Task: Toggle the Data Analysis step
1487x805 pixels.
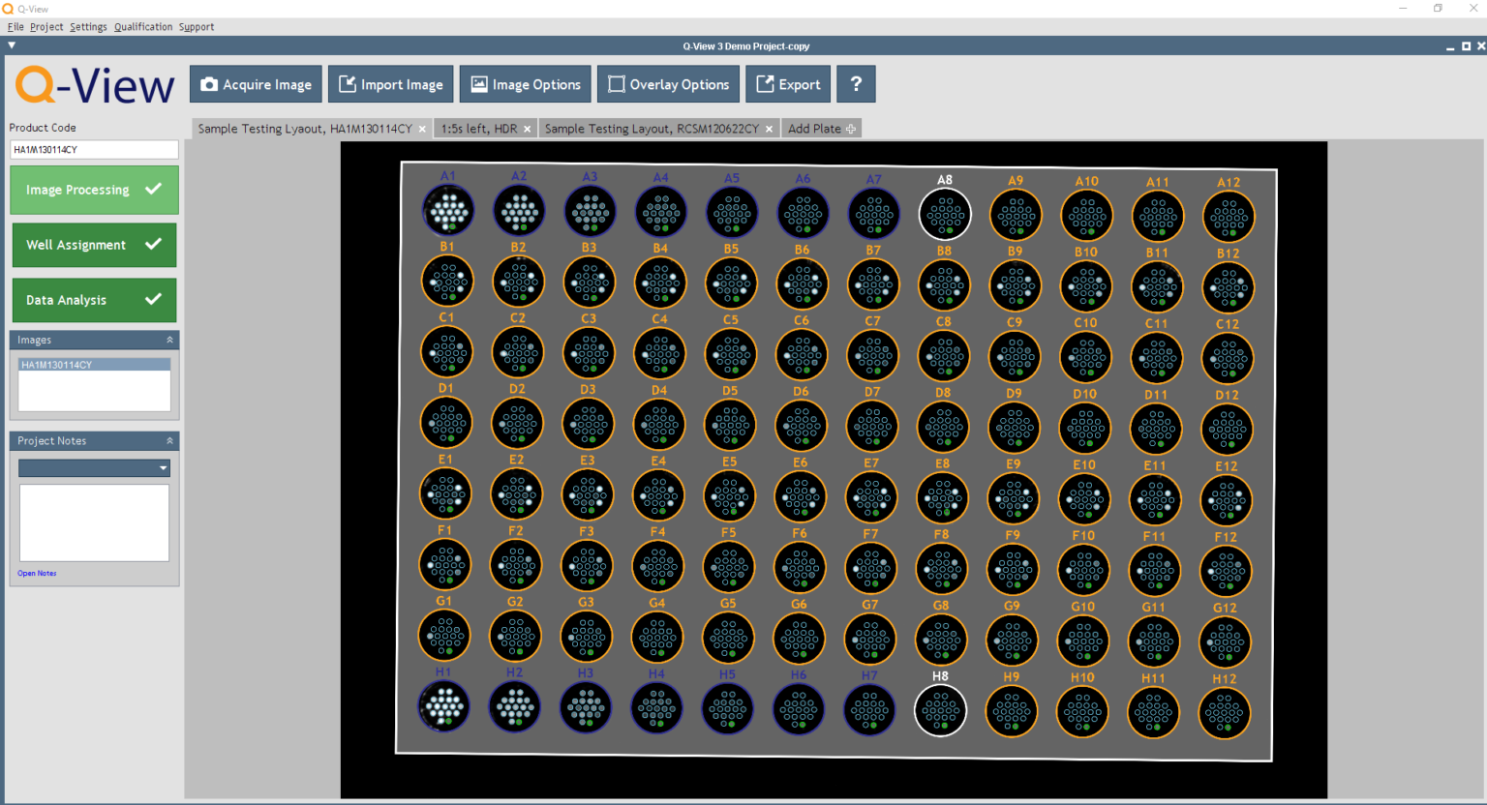Action: click(x=94, y=300)
